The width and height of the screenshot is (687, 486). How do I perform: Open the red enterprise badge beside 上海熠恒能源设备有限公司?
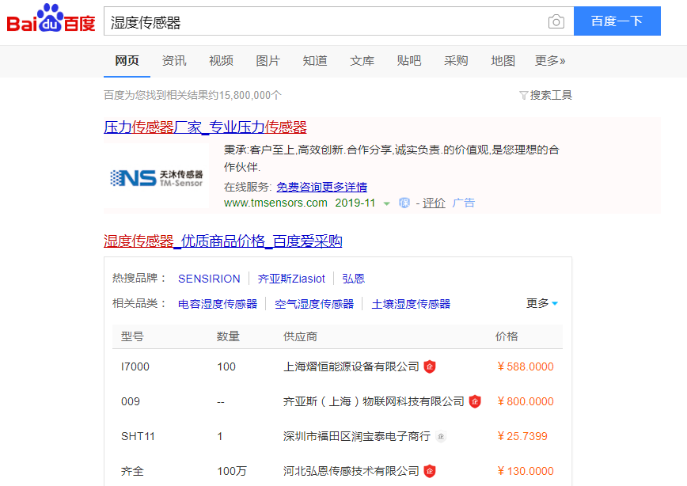430,366
